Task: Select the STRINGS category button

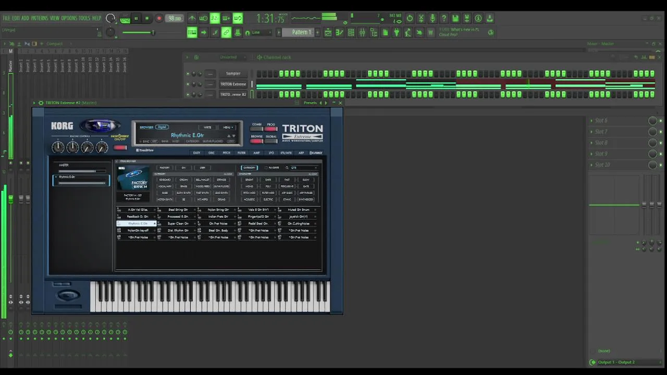Action: [221, 180]
